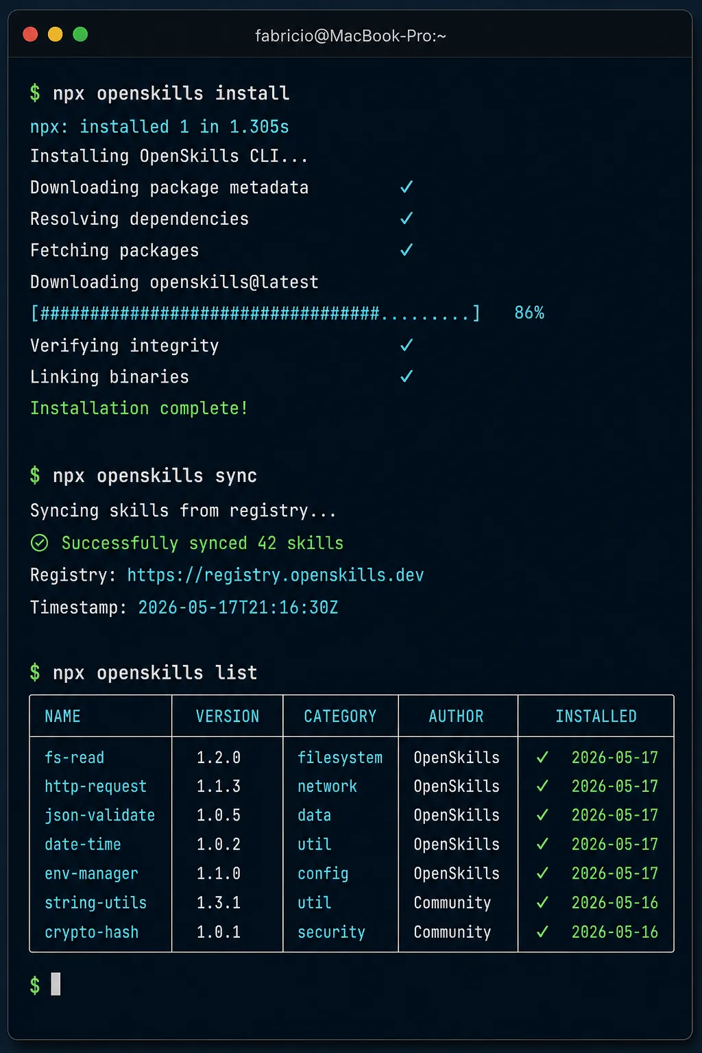Screen dimensions: 702x1053
Task: Open the registry.openskills.dev URL
Action: (276, 575)
